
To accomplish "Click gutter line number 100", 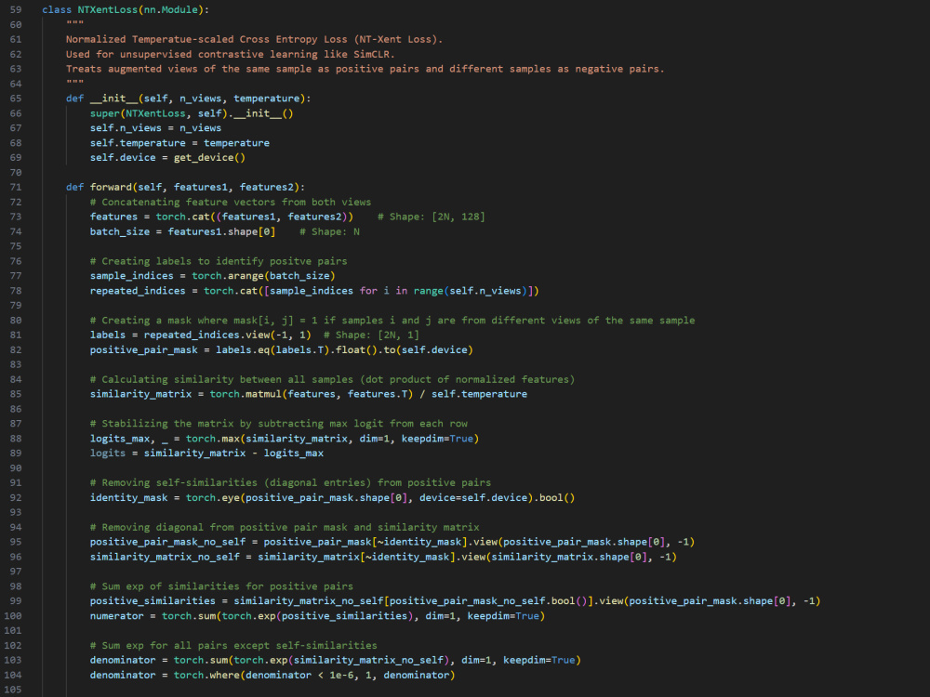I will click(x=13, y=616).
